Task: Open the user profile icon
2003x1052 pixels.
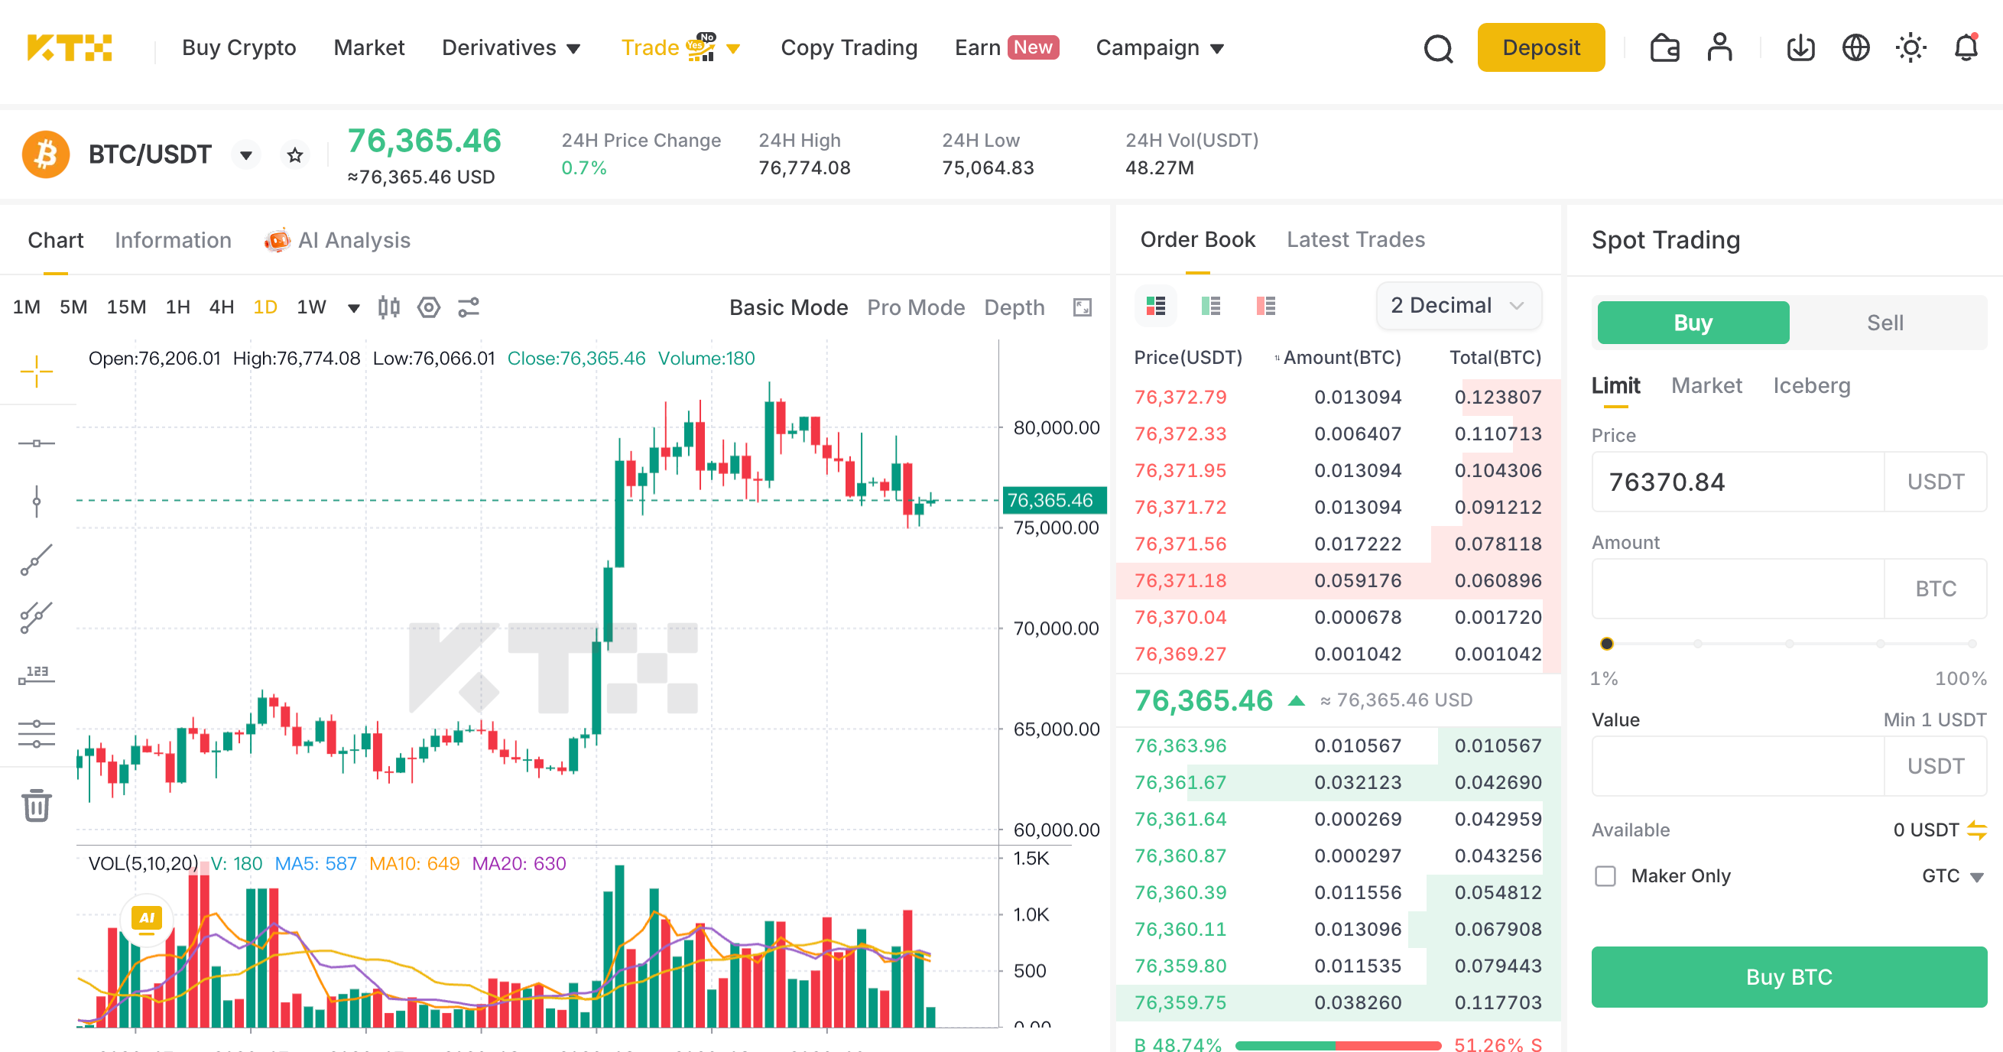Action: tap(1720, 47)
